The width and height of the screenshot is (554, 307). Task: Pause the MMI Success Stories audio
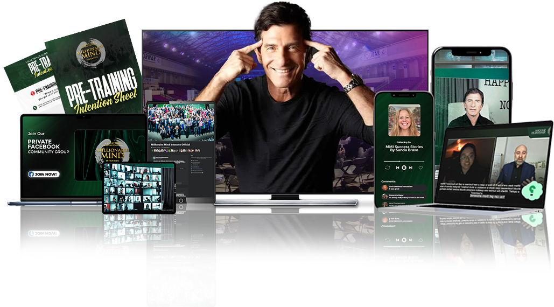(404, 168)
